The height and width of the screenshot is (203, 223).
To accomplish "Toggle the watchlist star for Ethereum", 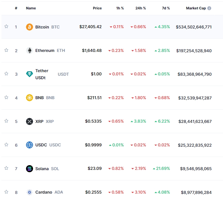I will point(6,50).
